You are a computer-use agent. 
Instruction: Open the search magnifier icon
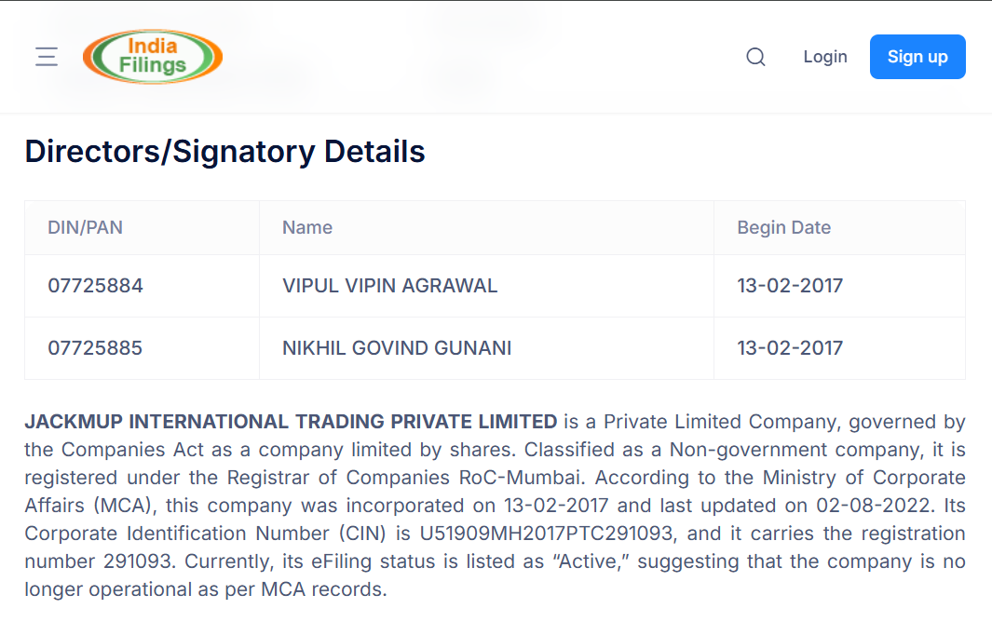click(x=755, y=57)
